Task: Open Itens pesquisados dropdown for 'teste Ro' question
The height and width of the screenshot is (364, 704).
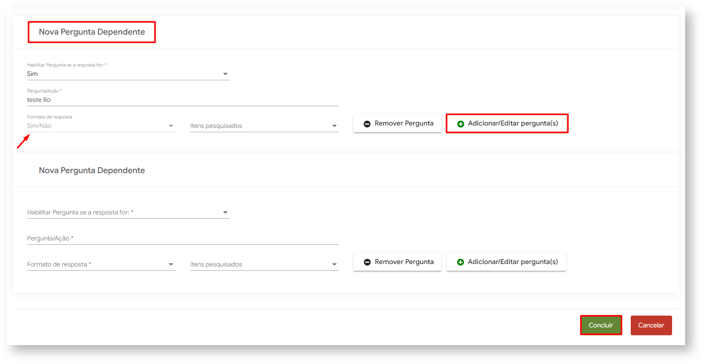Action: click(264, 126)
